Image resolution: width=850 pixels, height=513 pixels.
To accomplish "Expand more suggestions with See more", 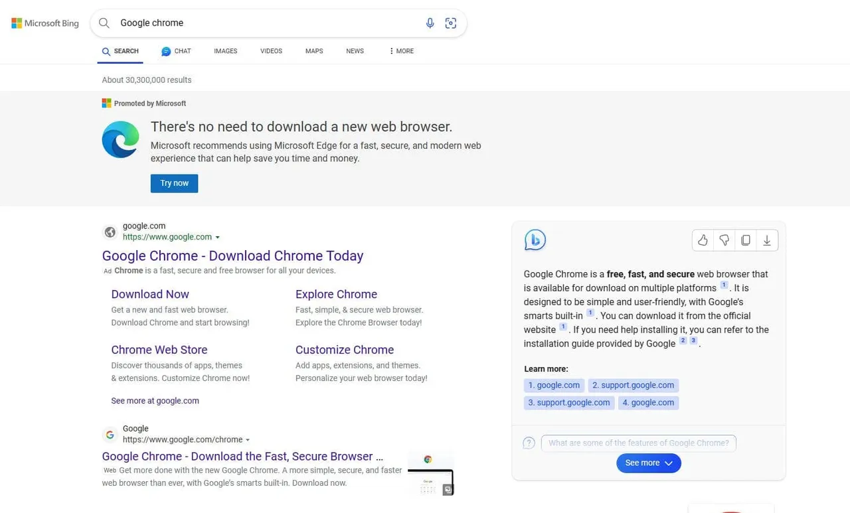I will [x=648, y=463].
